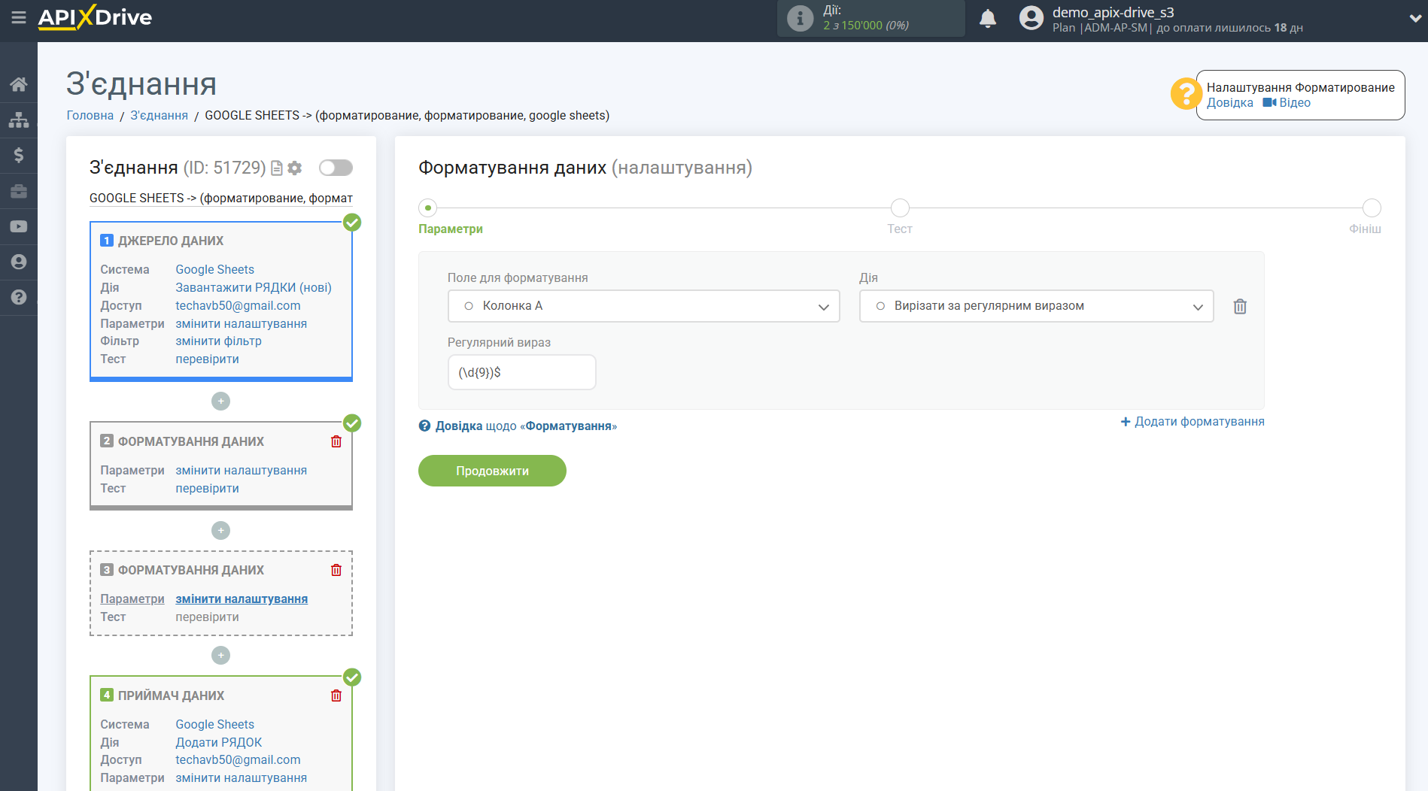Click Додати форматування link
This screenshot has height=791, width=1428.
1193,422
